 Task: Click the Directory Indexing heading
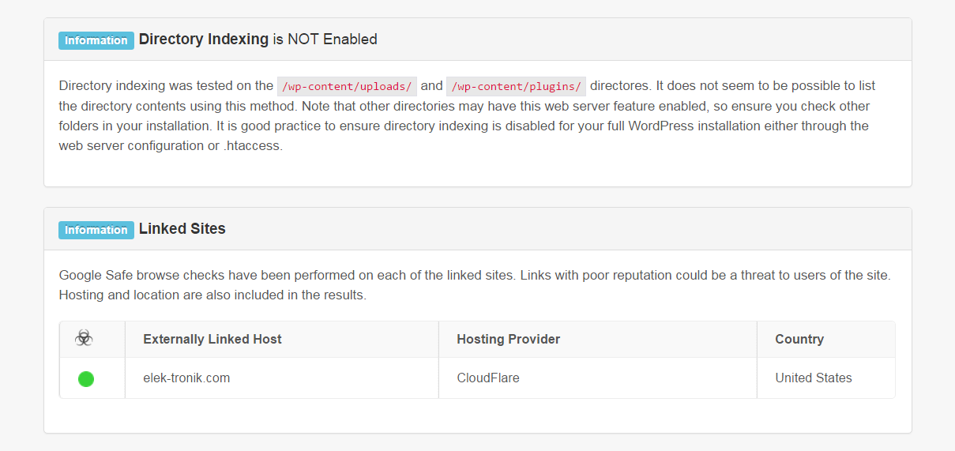pyautogui.click(x=204, y=39)
